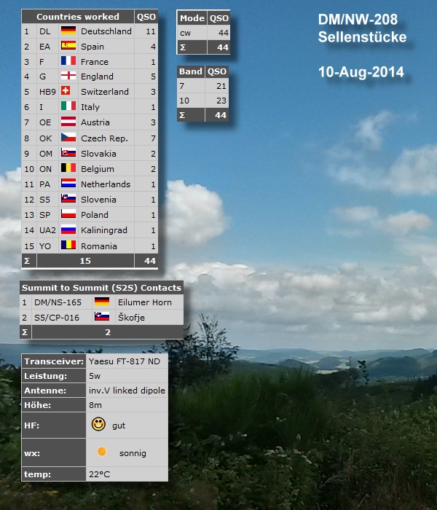437x510 pixels.
Task: Click the Countries worked table header
Action: [78, 16]
